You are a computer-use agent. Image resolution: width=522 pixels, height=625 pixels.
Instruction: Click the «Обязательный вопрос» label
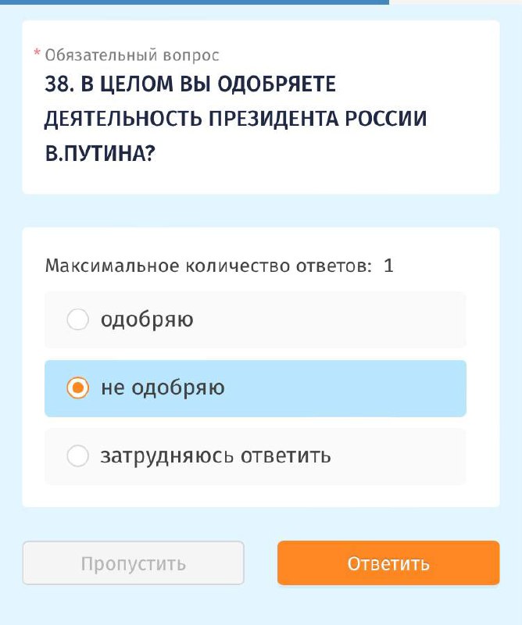(x=132, y=55)
